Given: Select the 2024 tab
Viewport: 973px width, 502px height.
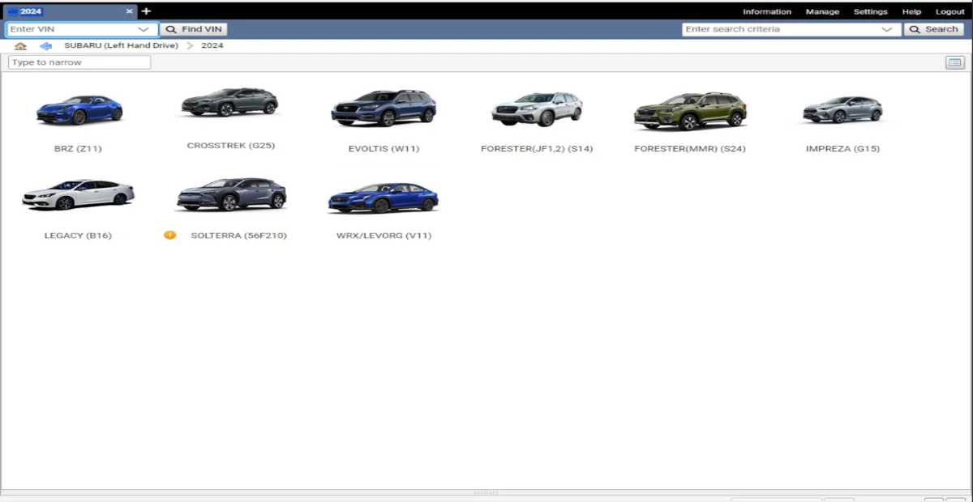Looking at the screenshot, I should tap(69, 11).
